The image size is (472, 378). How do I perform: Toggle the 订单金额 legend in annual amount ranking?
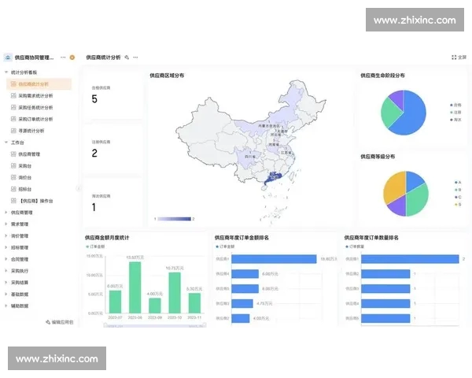[225, 246]
